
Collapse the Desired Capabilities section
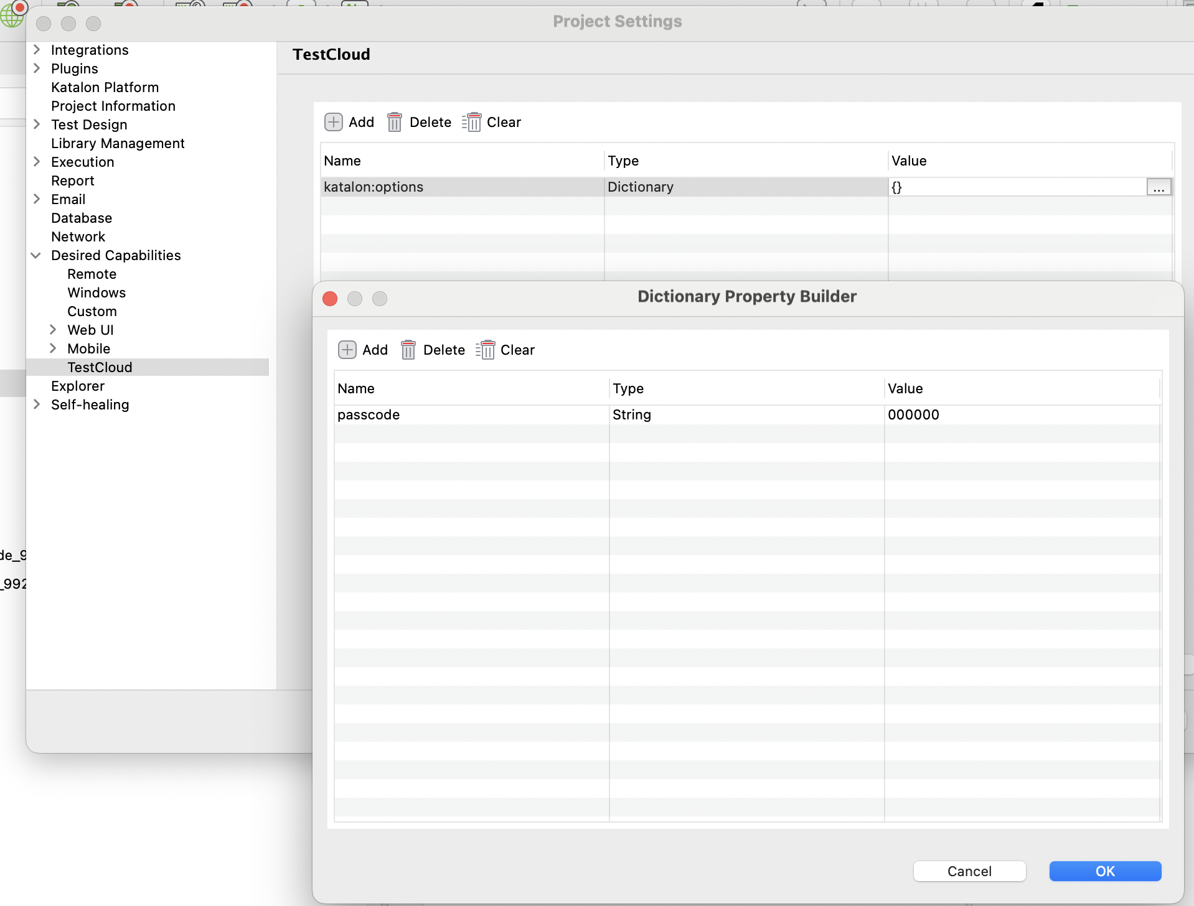(x=37, y=255)
